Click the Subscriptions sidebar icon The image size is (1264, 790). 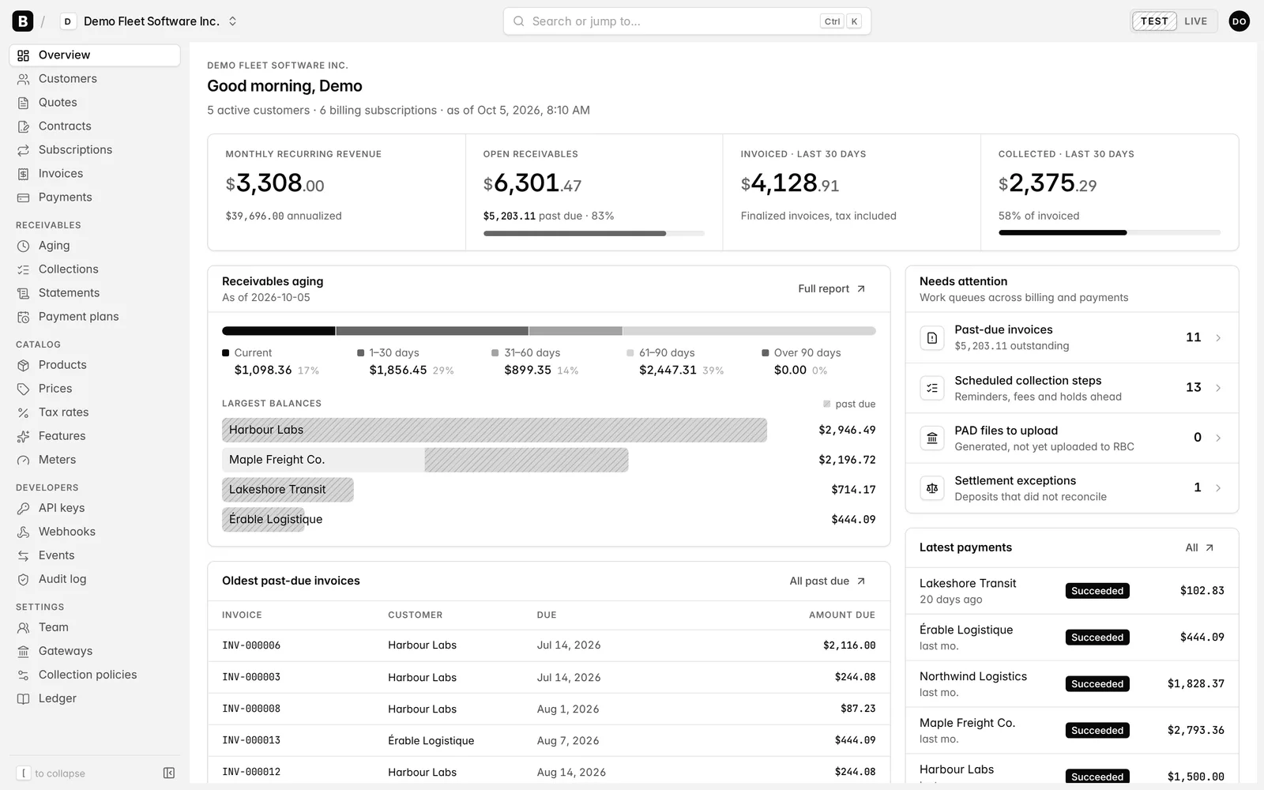pyautogui.click(x=24, y=150)
